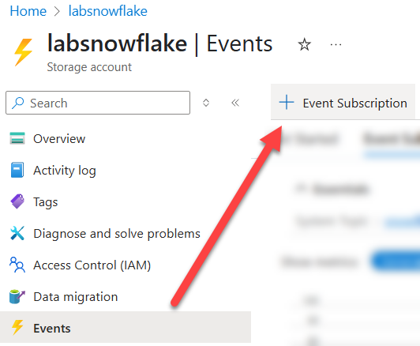This screenshot has width=420, height=346.
Task: Click the Diagnose and solve problems wrench icon
Action: tap(17, 233)
